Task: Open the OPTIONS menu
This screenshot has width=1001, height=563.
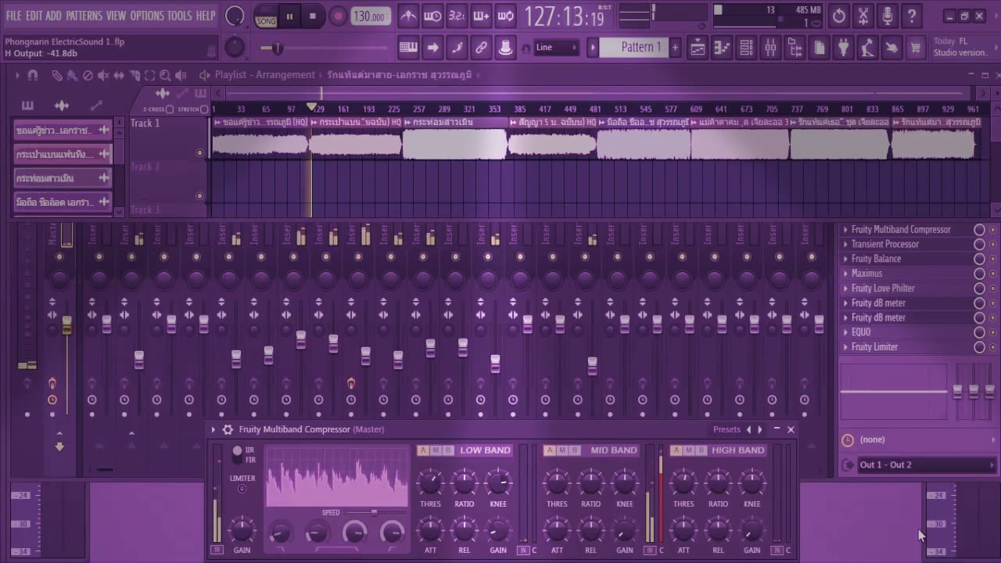Action: (146, 16)
